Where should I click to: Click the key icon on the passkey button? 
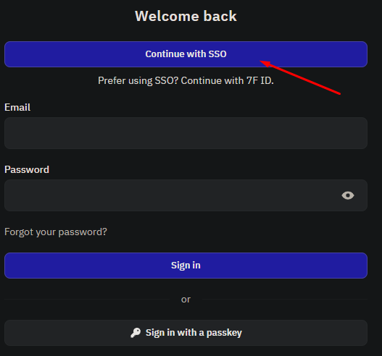pos(136,333)
